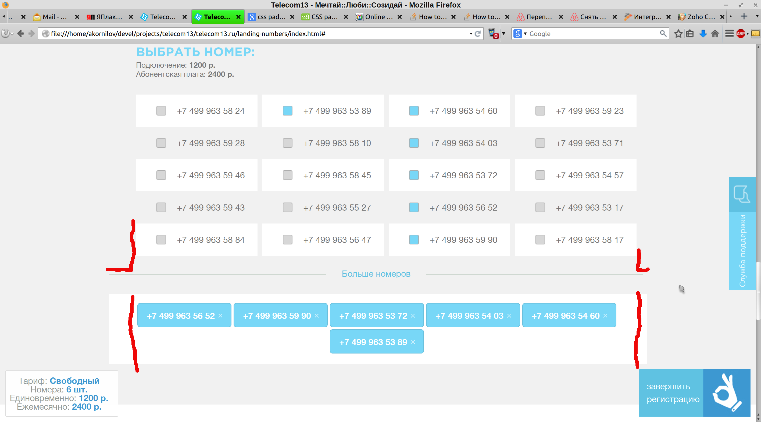
Task: Open the downloads arrow icon
Action: (x=703, y=34)
